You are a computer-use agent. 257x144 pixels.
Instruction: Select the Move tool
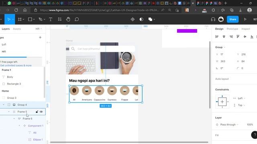pos(9,20)
